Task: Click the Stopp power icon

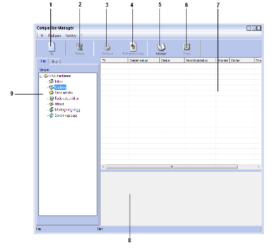Action: coord(187,47)
